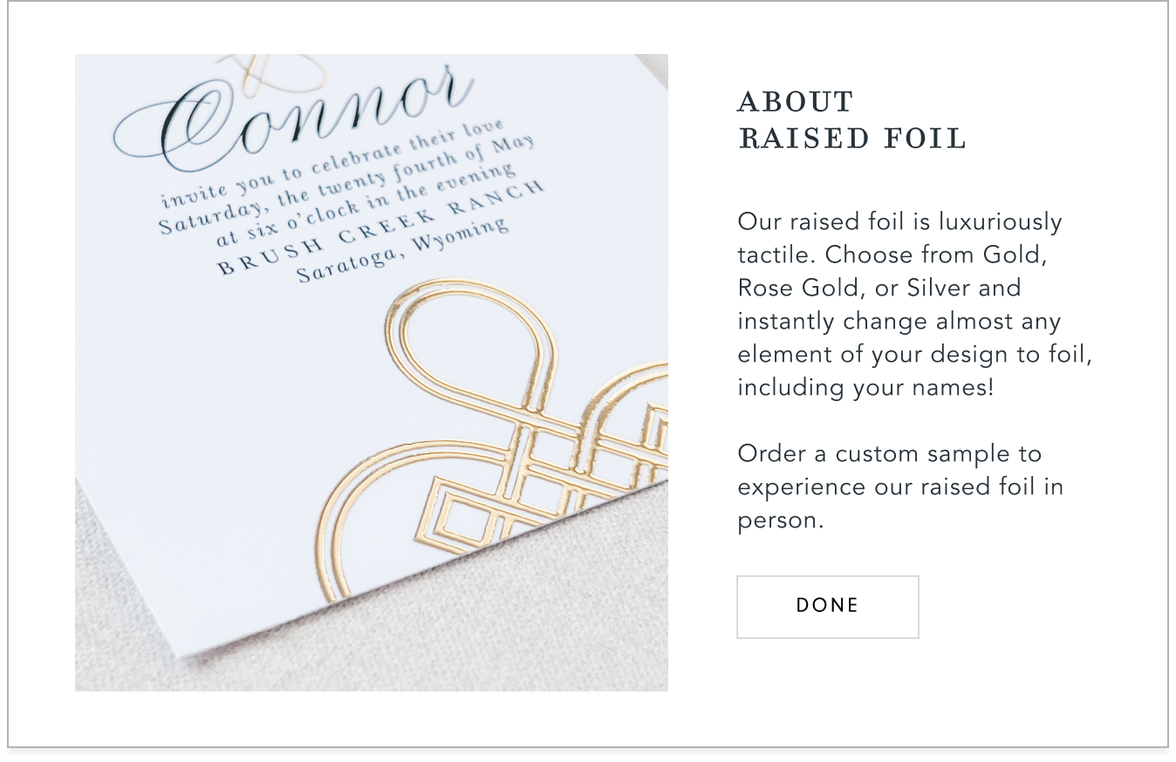Click the space between the two paragraphs

click(872, 421)
